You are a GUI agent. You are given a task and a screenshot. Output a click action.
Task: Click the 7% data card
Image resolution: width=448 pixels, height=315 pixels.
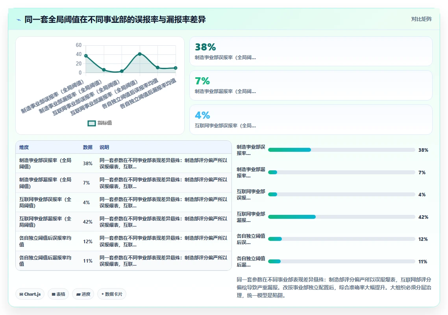click(x=311, y=85)
